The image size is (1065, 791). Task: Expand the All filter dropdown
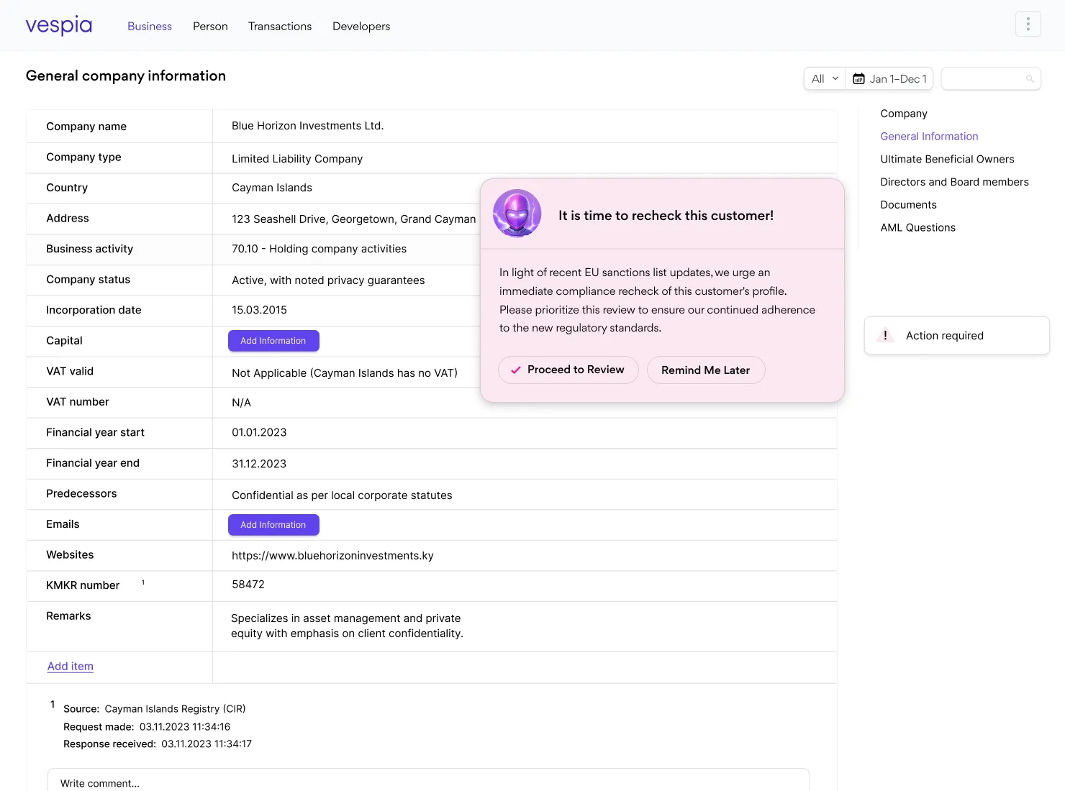click(x=823, y=78)
